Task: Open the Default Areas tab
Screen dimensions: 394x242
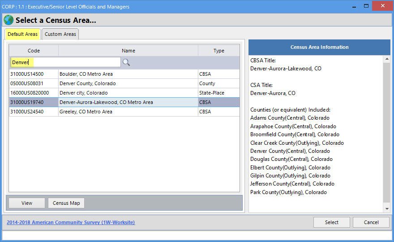Action: pyautogui.click(x=22, y=34)
